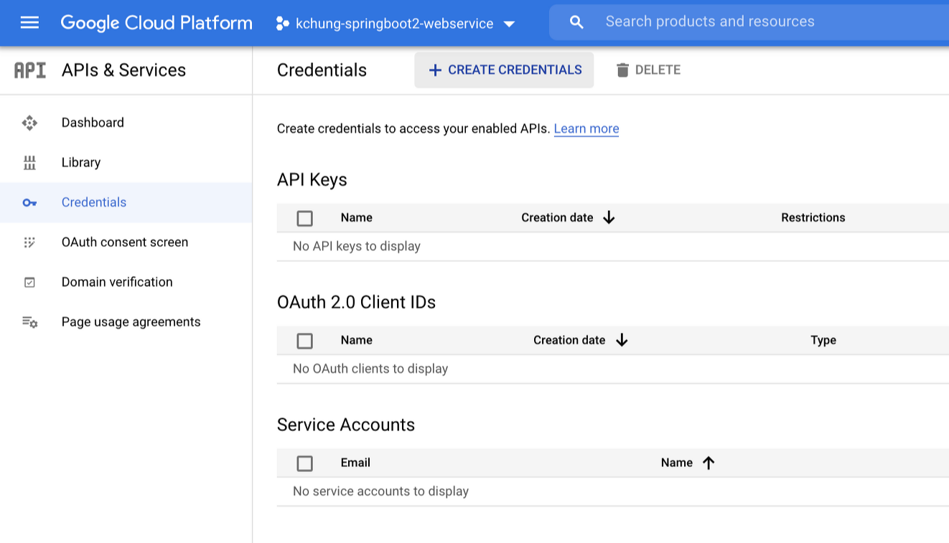This screenshot has width=949, height=543.
Task: Click the 'Service Accounts' section heading
Action: coord(346,425)
